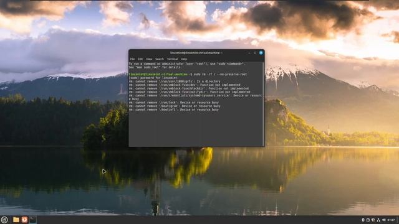Close the terminal window
399x224 pixels.
[261, 53]
